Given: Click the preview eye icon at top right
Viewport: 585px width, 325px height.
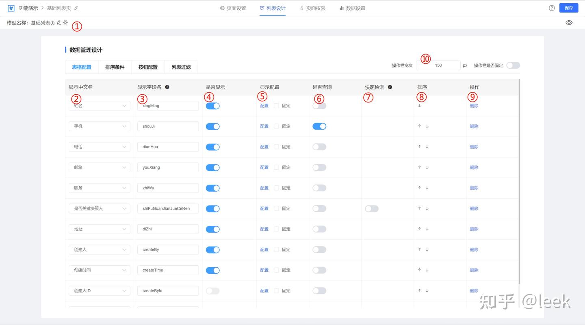Looking at the screenshot, I should (x=569, y=22).
